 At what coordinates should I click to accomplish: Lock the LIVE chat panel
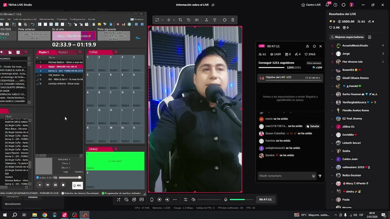tap(307, 46)
